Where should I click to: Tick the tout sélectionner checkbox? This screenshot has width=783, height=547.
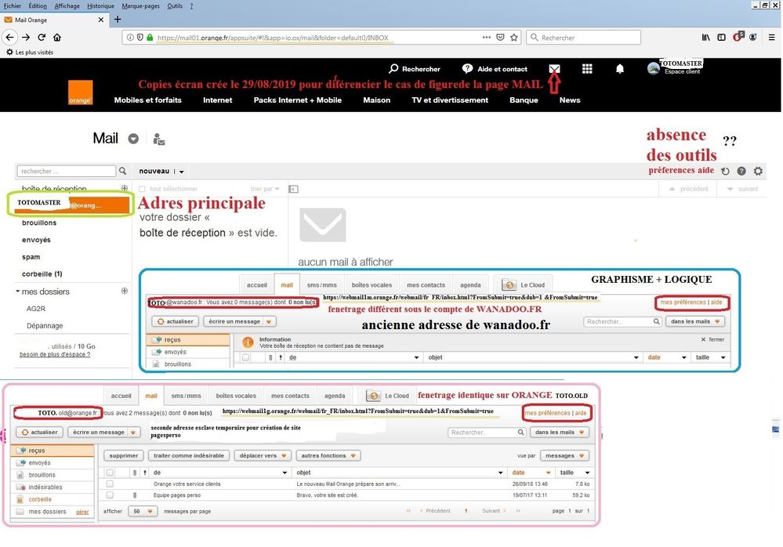[x=143, y=189]
